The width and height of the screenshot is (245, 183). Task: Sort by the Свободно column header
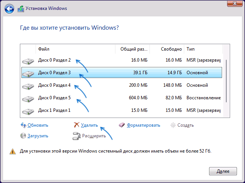coord(167,49)
